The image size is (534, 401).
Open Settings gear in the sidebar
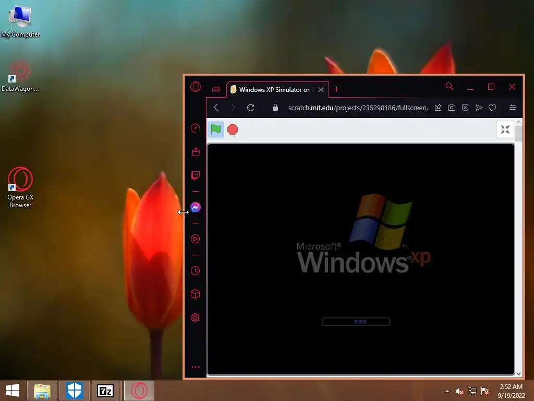click(196, 318)
